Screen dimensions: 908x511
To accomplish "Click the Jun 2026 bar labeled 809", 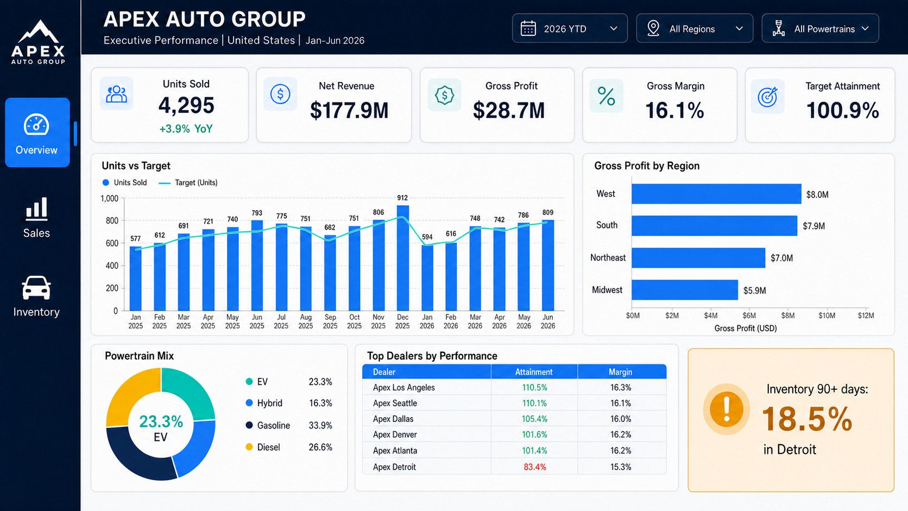I will point(548,265).
